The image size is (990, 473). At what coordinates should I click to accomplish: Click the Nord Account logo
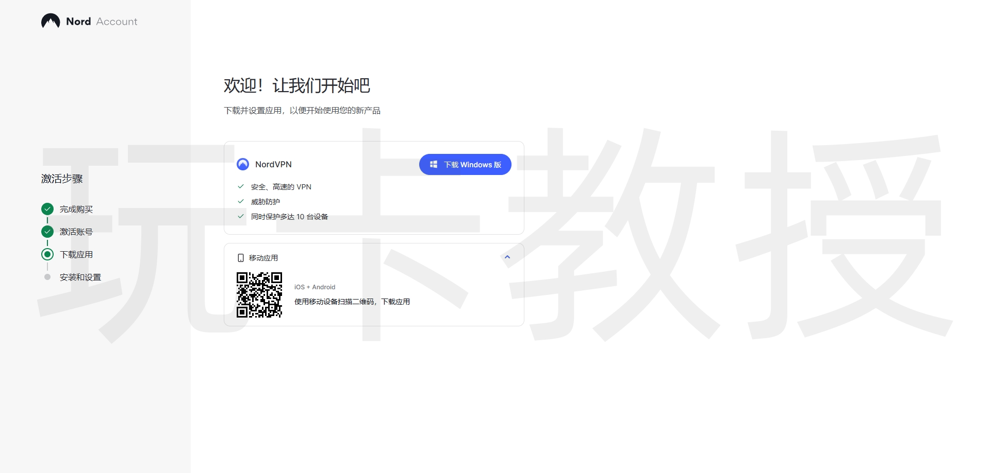[89, 21]
